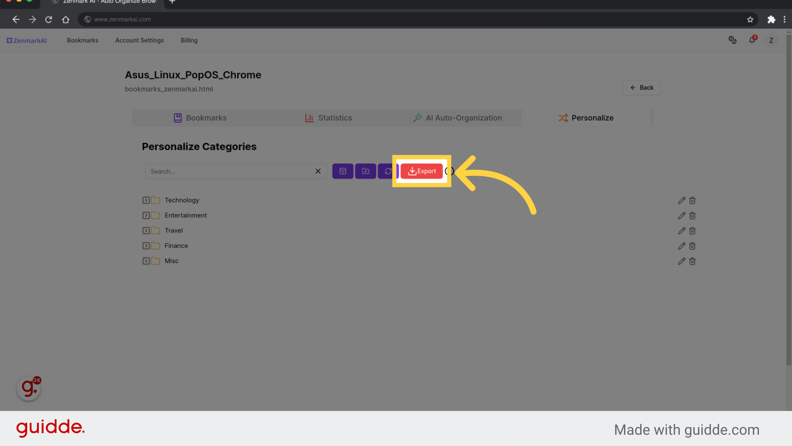Delete the Finance category
Screen dimensions: 792x446
pos(692,246)
